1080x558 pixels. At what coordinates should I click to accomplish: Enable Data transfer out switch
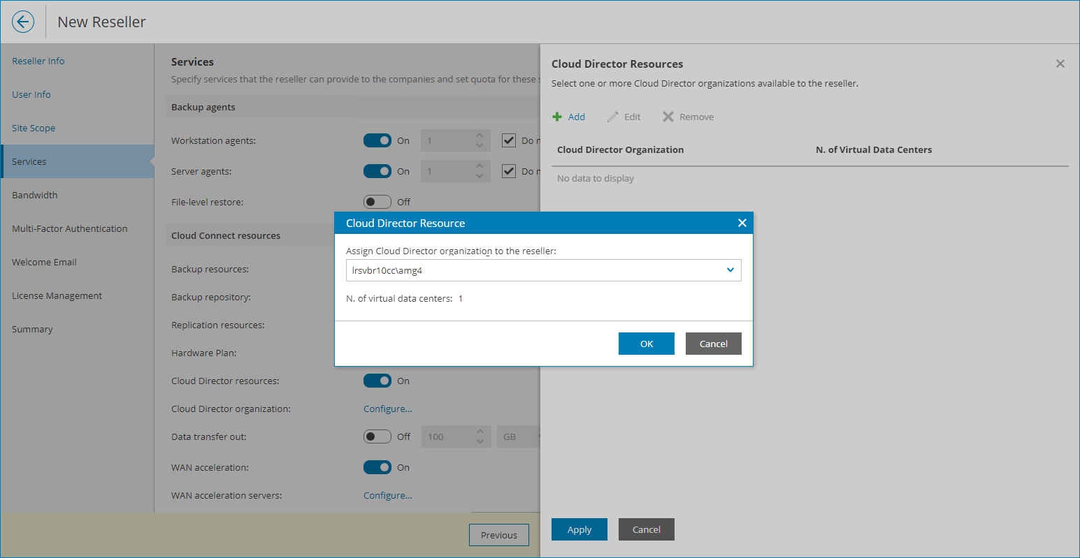[377, 436]
